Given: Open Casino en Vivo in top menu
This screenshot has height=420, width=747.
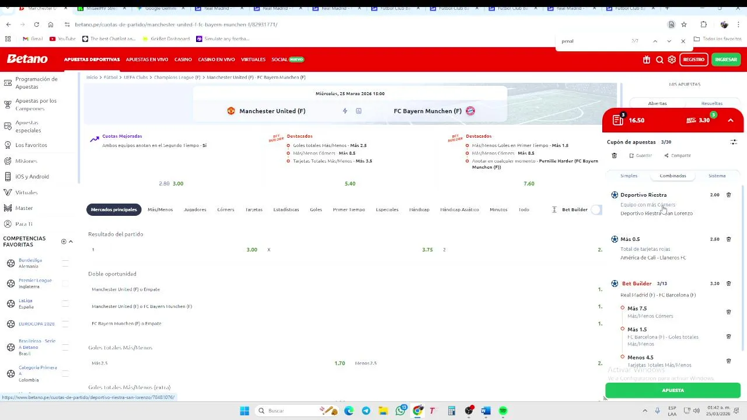Looking at the screenshot, I should pos(217,60).
